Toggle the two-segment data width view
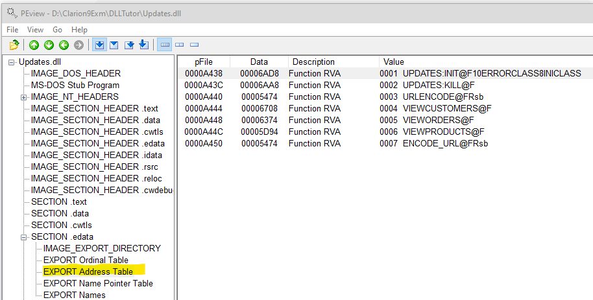 coord(179,45)
